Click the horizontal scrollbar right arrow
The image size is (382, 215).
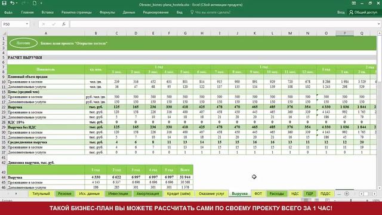click(374, 193)
